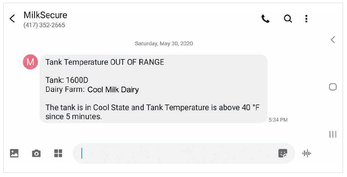Open the camera attachment icon
347x177 pixels.
pos(36,153)
